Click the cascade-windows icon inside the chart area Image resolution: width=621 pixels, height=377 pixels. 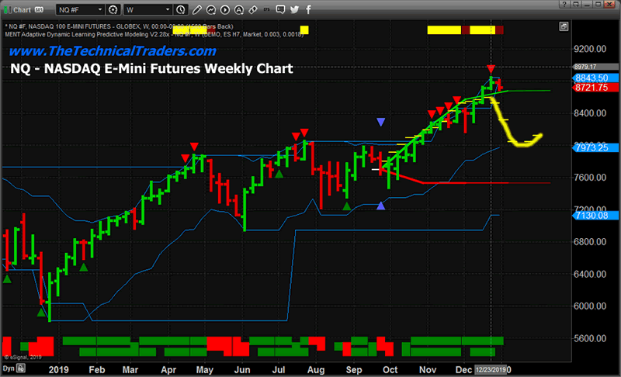(564, 26)
